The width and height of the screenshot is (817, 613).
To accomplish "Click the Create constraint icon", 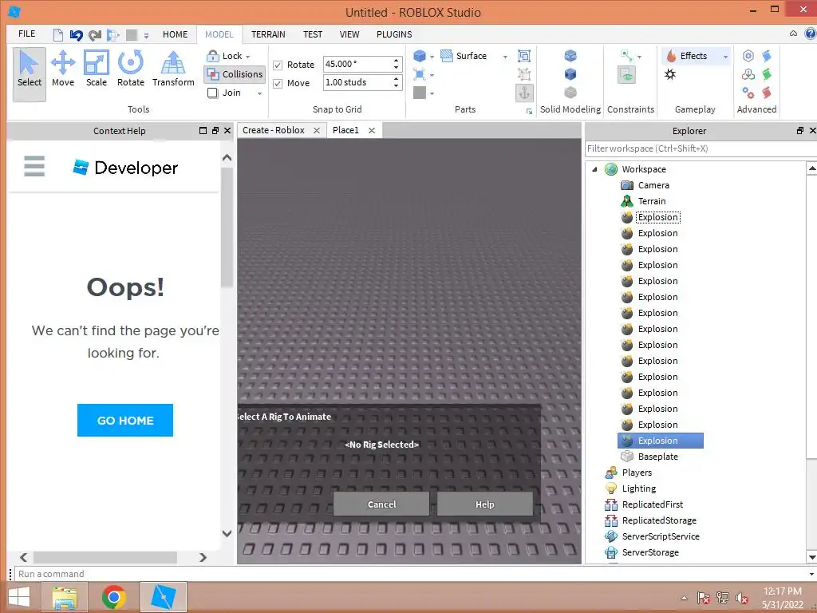I will [x=627, y=55].
